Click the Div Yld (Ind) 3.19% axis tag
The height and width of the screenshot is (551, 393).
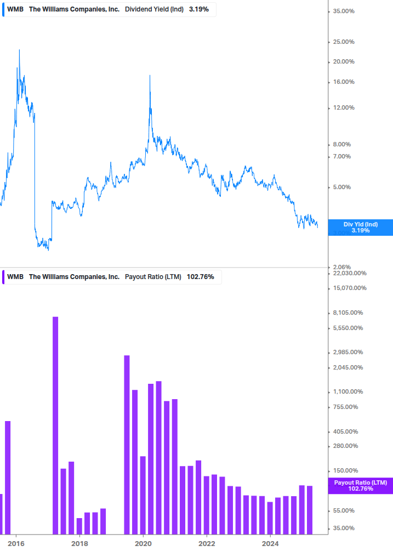point(360,228)
